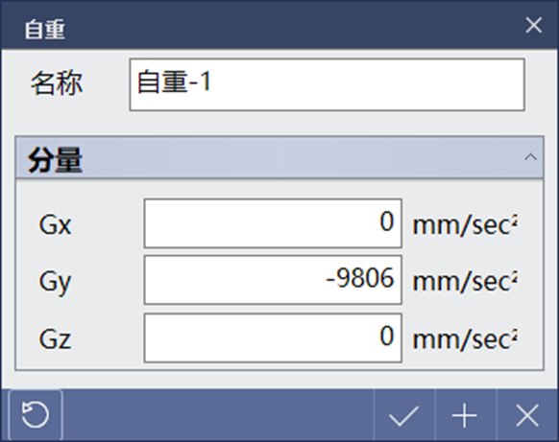Click the reset circular arrow icon
The width and height of the screenshot is (559, 442).
click(x=36, y=414)
